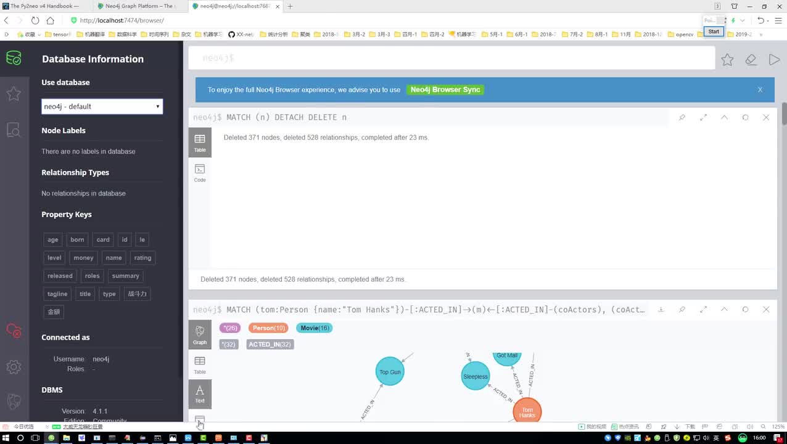Click the Start button near toolbar

[714, 31]
